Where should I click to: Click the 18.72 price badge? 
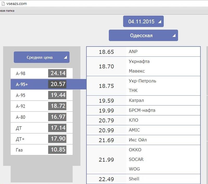(x=57, y=106)
